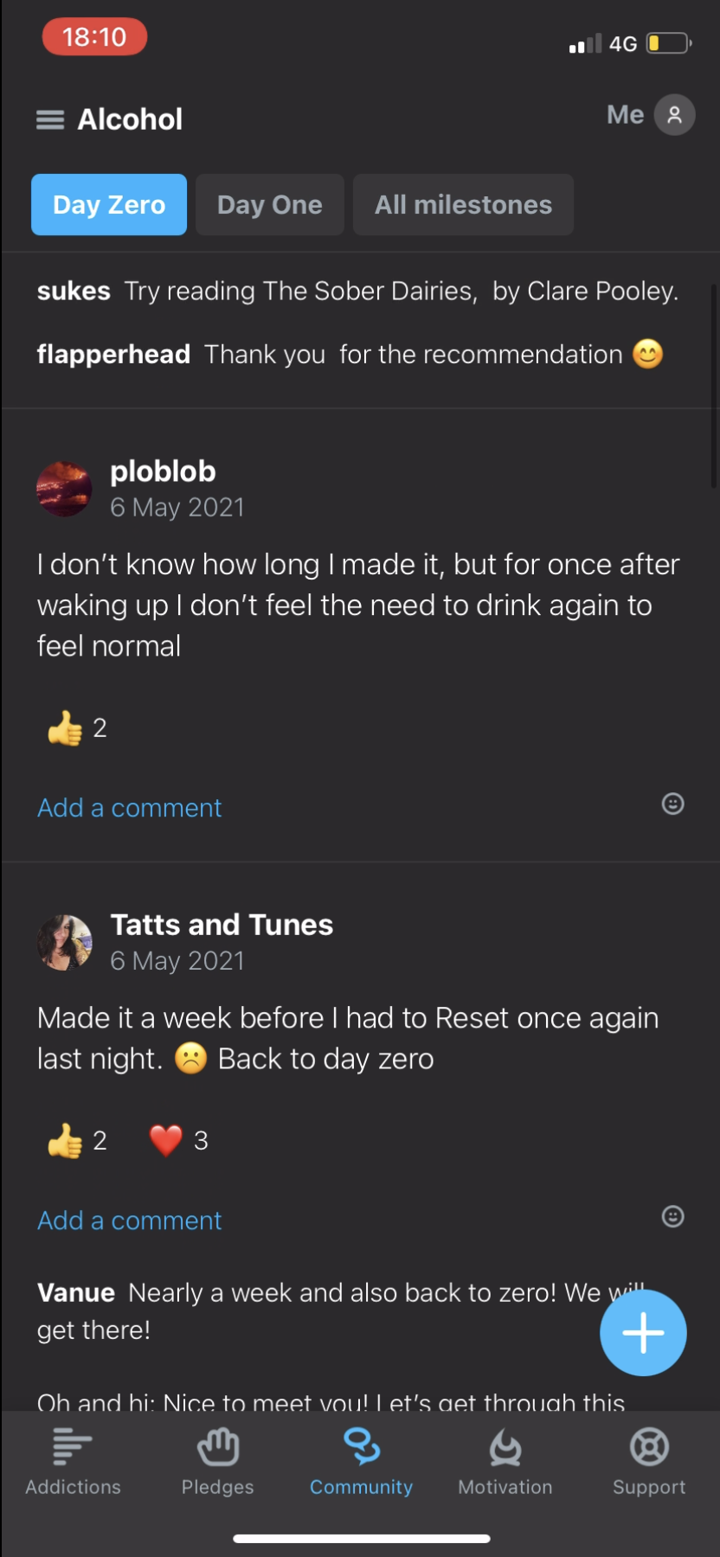Viewport: 720px width, 1557px height.
Task: Create a new post with the plus button
Action: (x=643, y=1333)
